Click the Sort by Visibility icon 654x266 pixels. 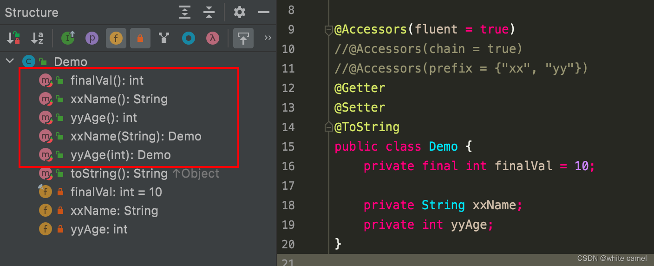click(13, 38)
